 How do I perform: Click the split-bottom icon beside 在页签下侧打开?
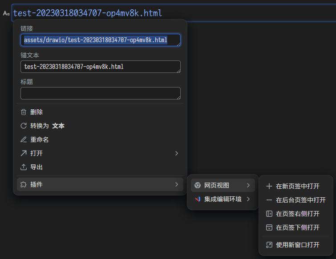[269, 227]
